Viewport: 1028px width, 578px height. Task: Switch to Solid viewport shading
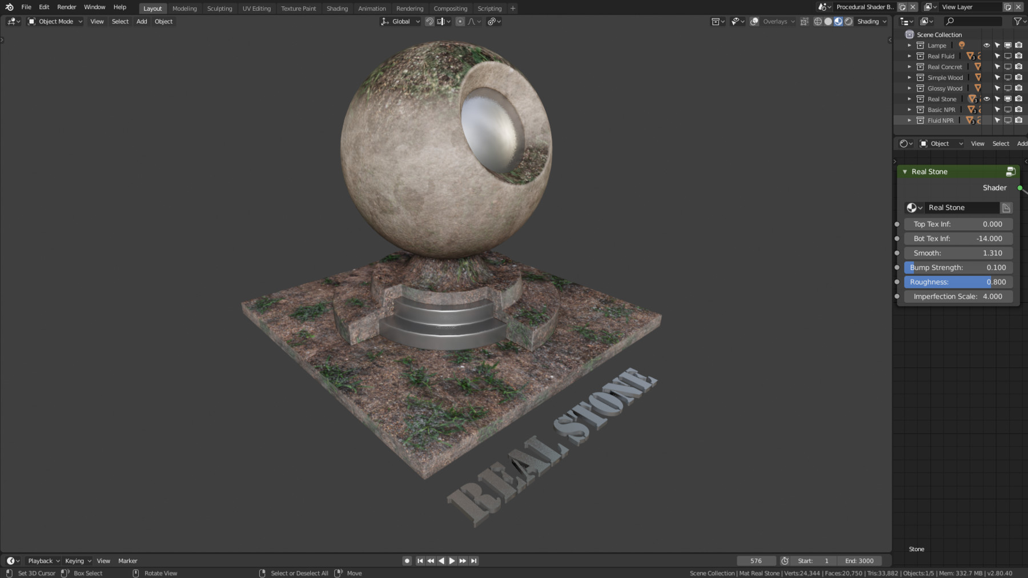point(828,21)
